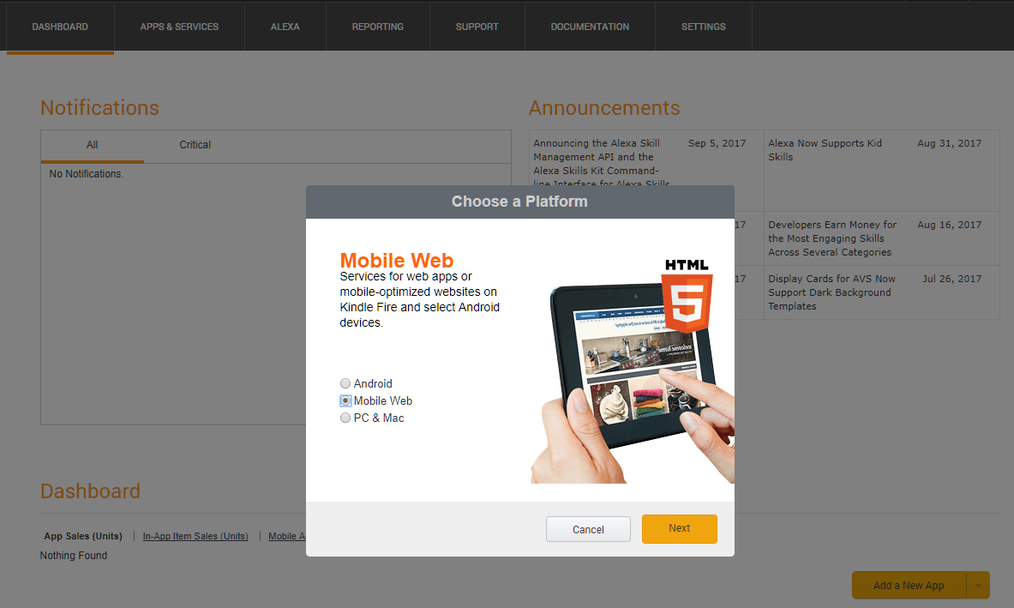The height and width of the screenshot is (608, 1014).
Task: Expand the Add a New App dropdown arrow
Action: click(978, 586)
